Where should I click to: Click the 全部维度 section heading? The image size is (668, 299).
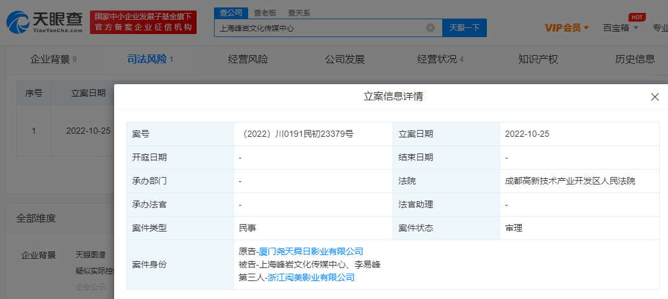click(x=36, y=219)
